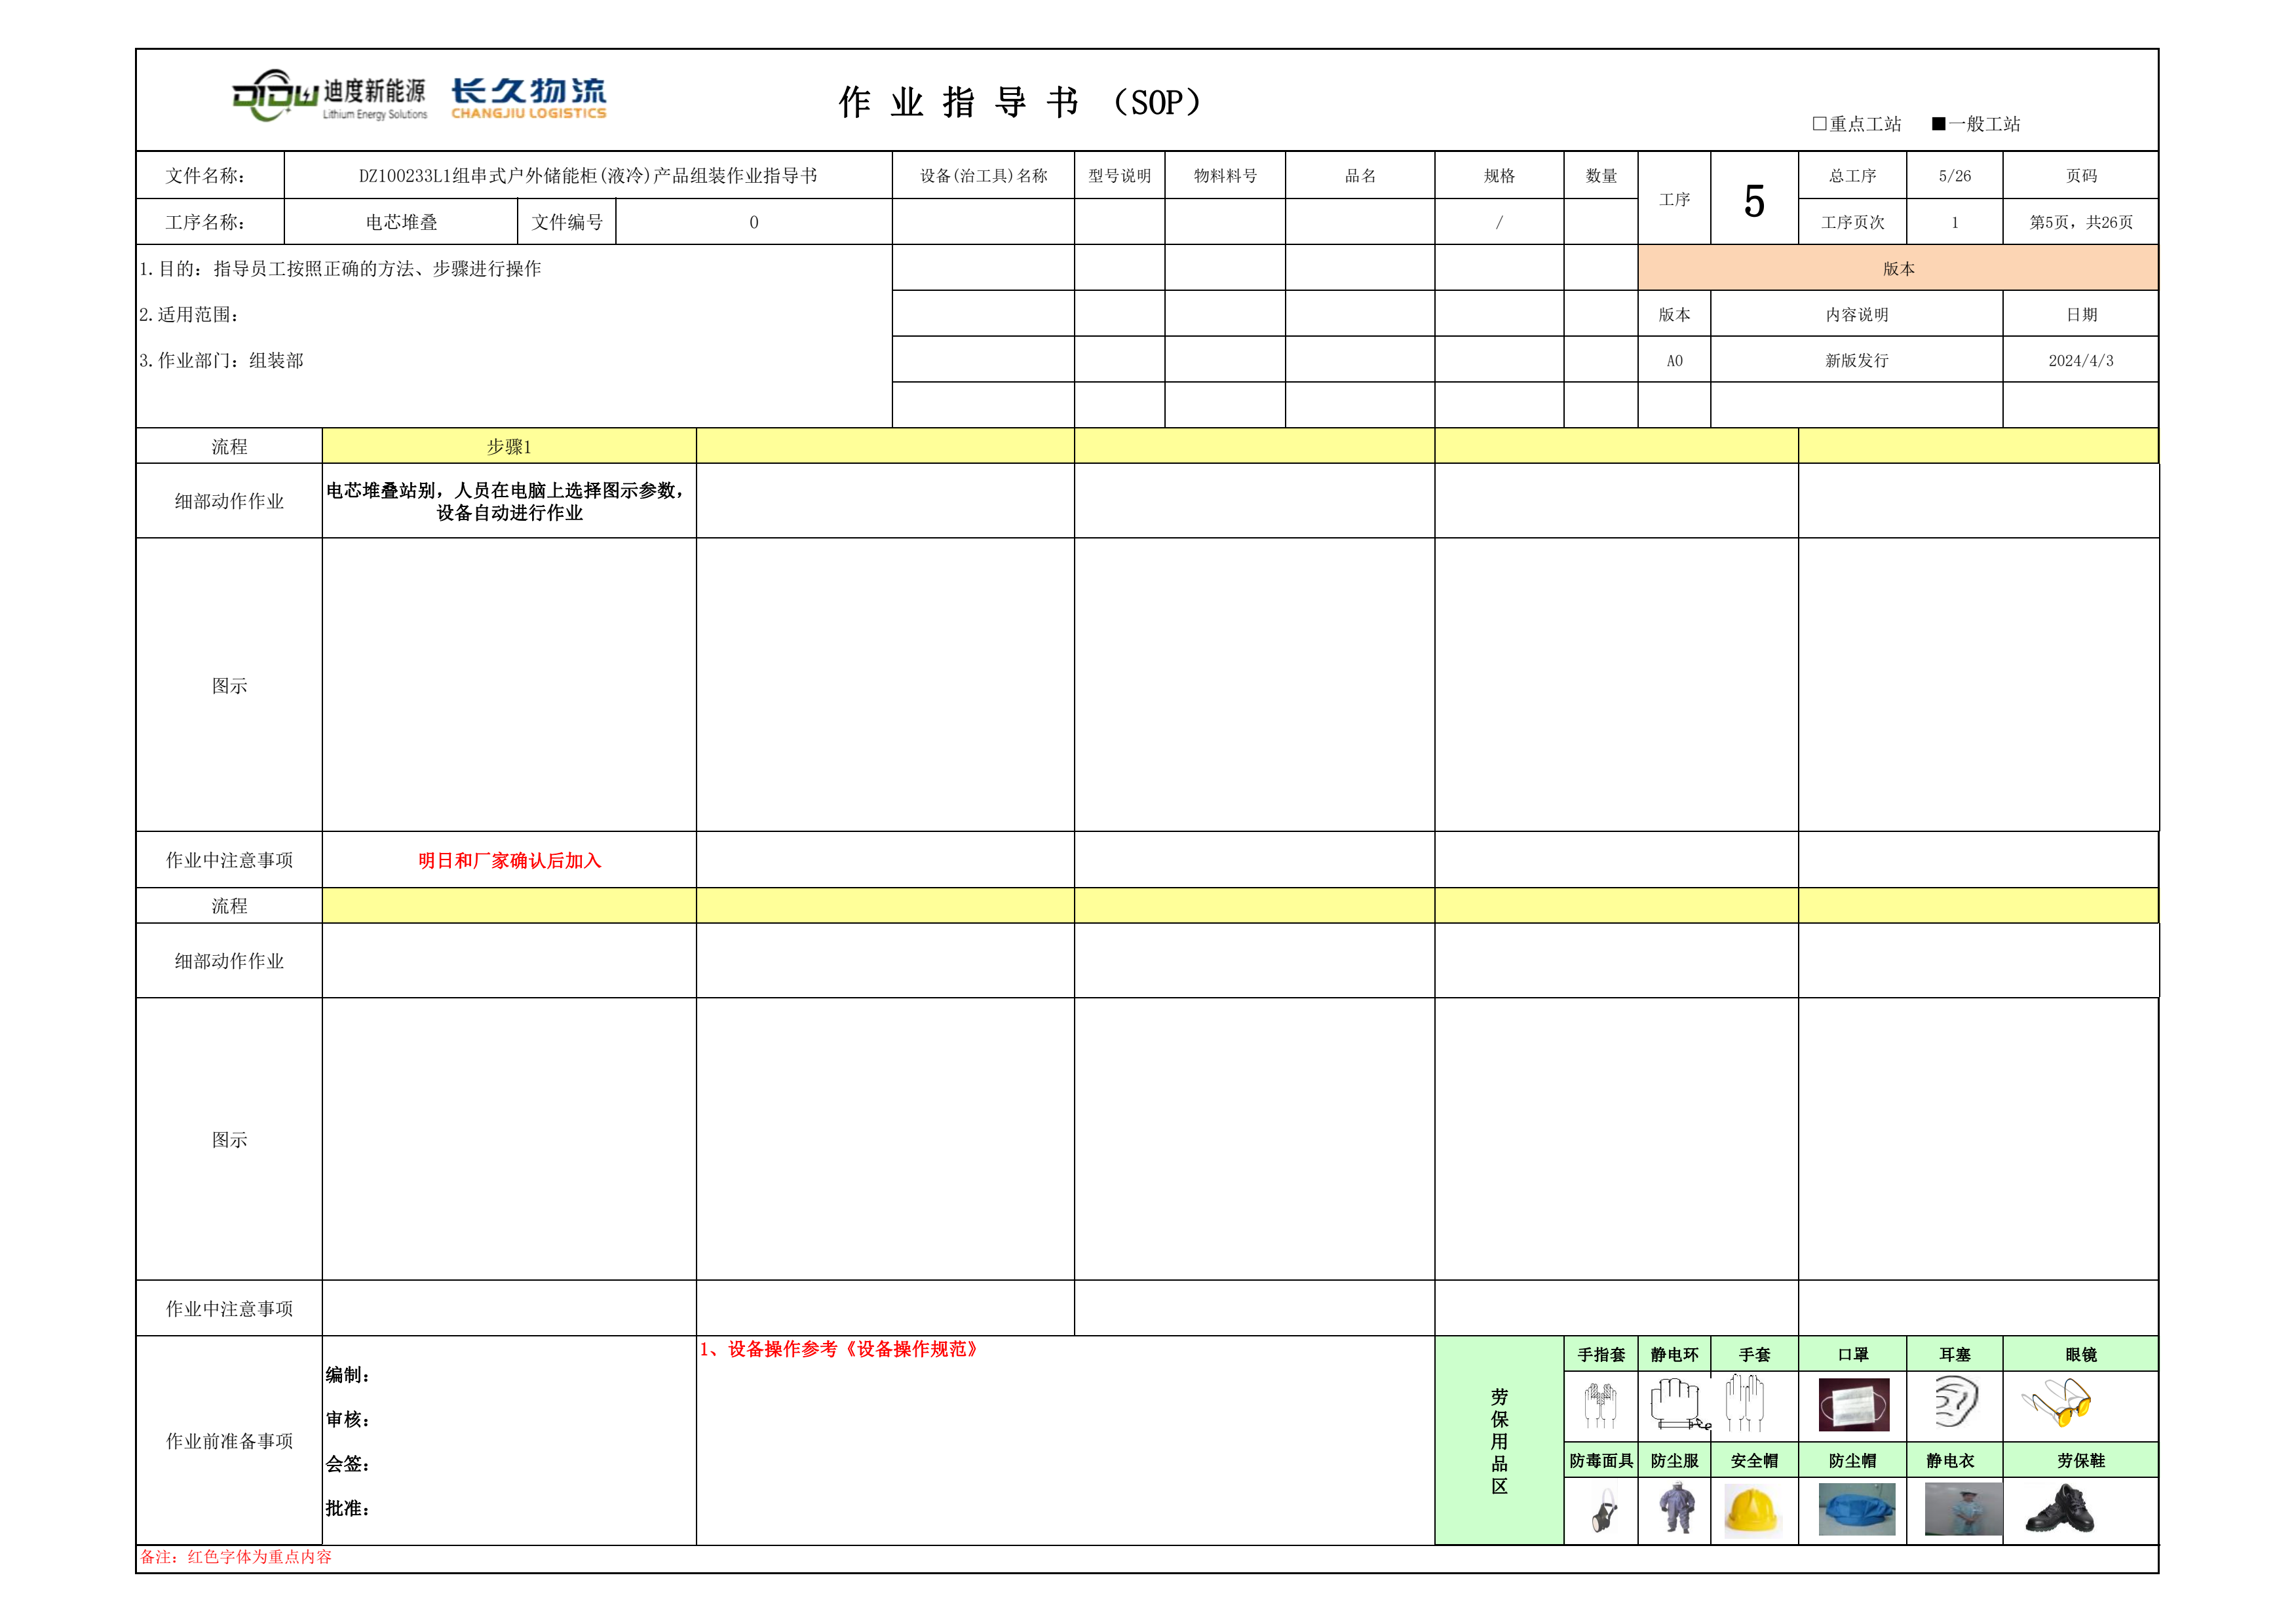This screenshot has width=2296, height=1624.
Task: Click the anti-static wrist strap drawing
Action: coord(1677,1403)
